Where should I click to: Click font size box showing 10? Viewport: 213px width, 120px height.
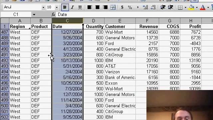click(x=51, y=7)
